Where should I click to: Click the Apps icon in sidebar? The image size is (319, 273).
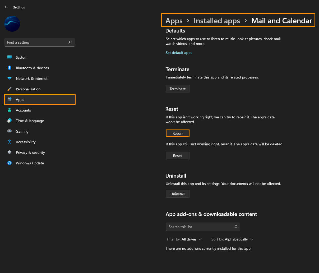(10, 100)
